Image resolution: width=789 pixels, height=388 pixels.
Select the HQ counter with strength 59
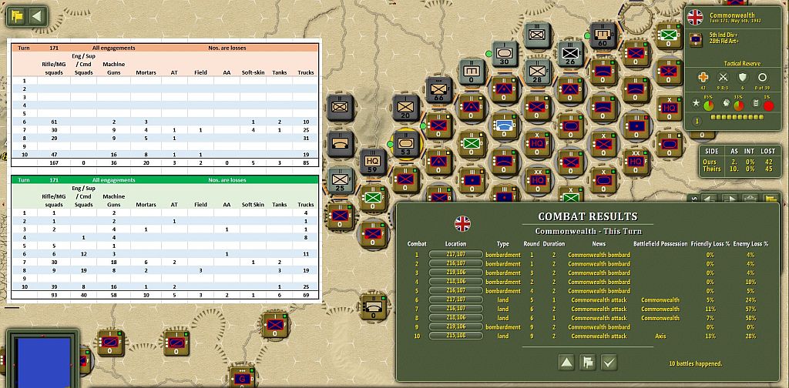373,162
